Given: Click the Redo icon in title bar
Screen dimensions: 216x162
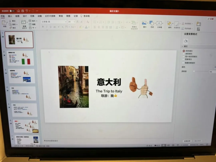Looking at the screenshot, I should pyautogui.click(x=33, y=11).
